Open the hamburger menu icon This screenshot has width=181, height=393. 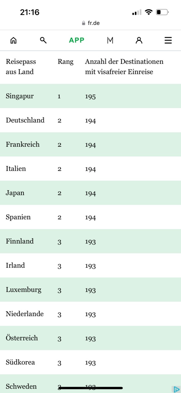click(168, 40)
